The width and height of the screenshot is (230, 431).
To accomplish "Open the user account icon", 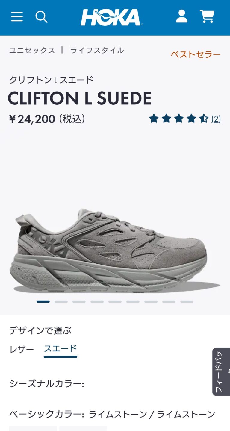I will [182, 16].
